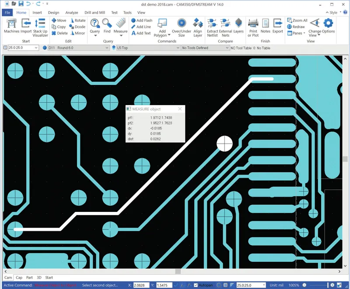350x289 pixels.
Task: Open the Layers comparison icon
Action: [238, 26]
